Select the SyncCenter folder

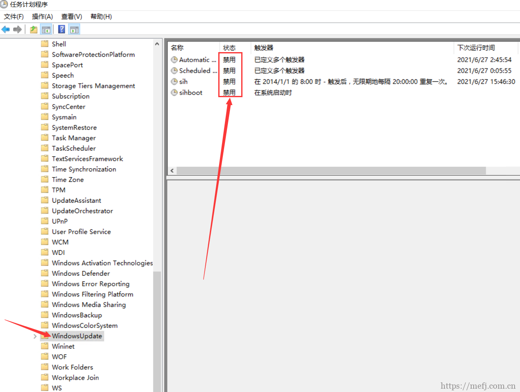(x=68, y=106)
